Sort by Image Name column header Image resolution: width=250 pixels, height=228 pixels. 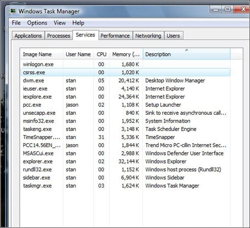[x=42, y=54]
